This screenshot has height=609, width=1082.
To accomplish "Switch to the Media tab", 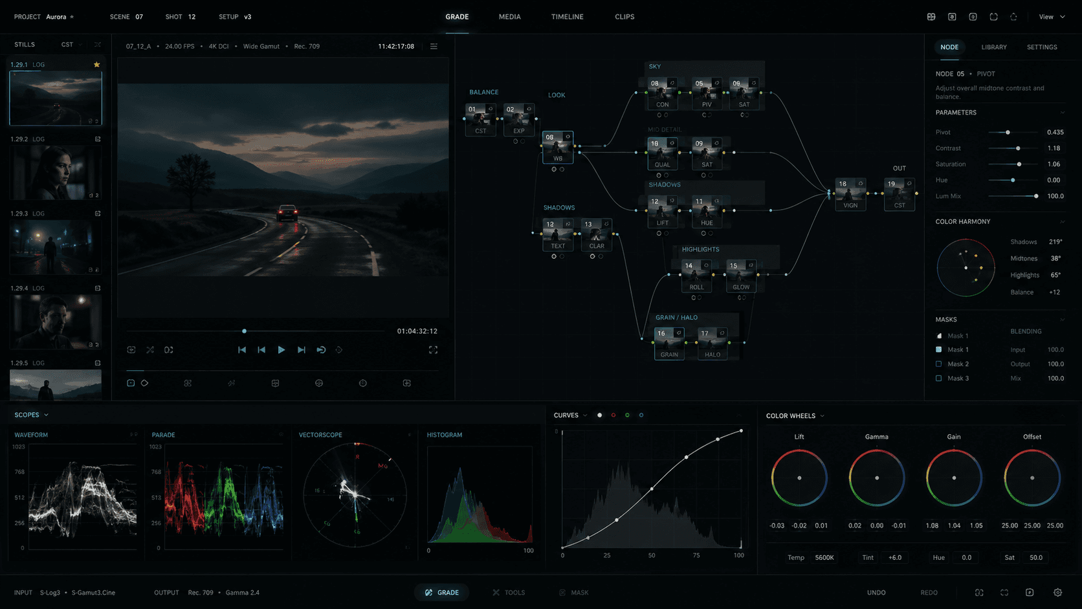I will tap(510, 17).
